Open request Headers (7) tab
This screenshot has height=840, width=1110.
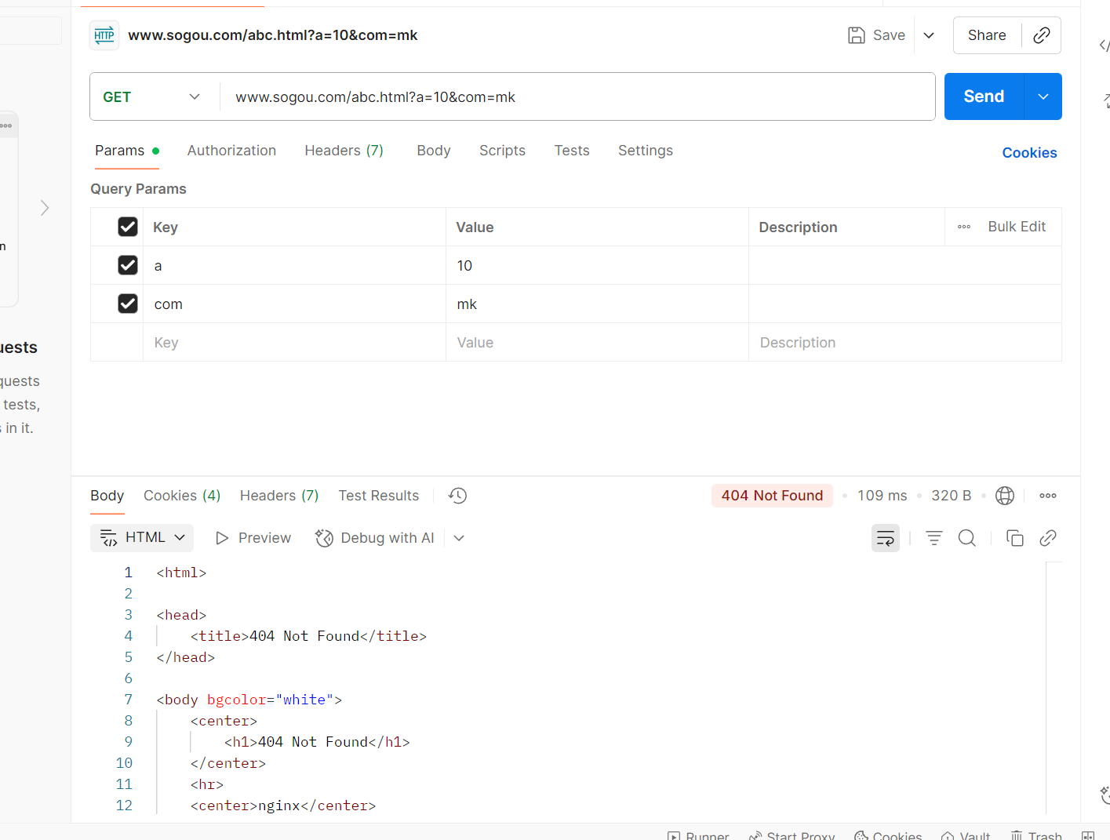[x=344, y=151]
